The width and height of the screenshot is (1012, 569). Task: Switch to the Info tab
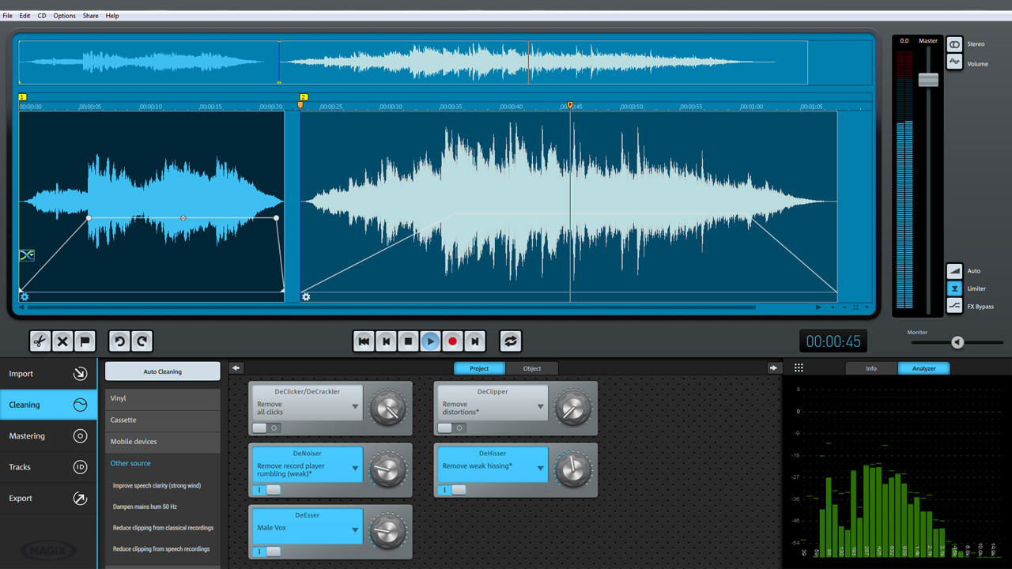(871, 368)
